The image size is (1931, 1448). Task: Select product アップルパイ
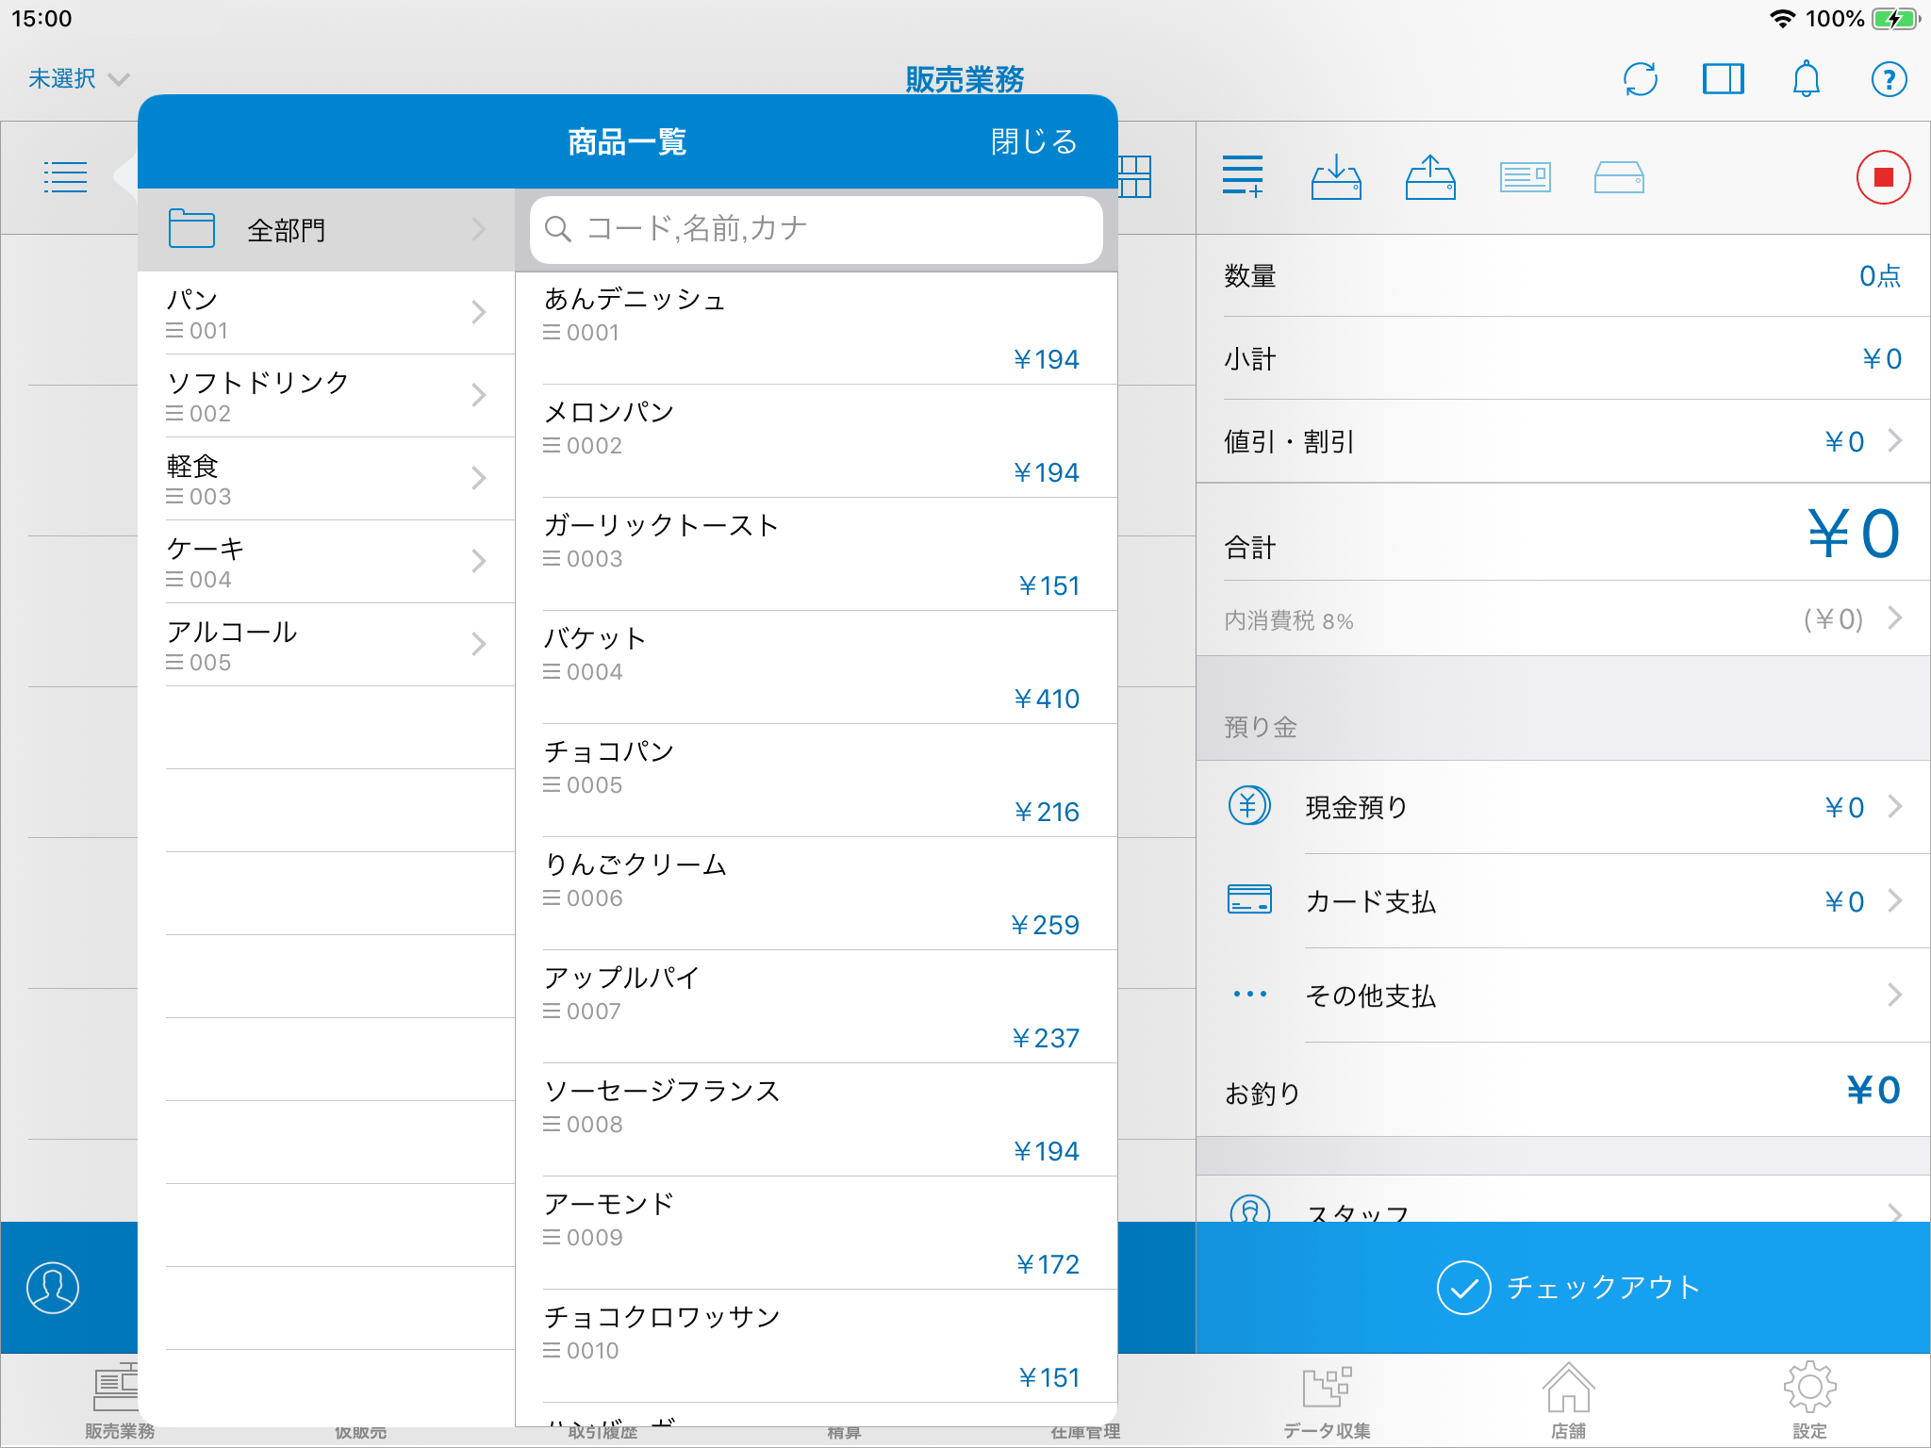[x=817, y=1007]
